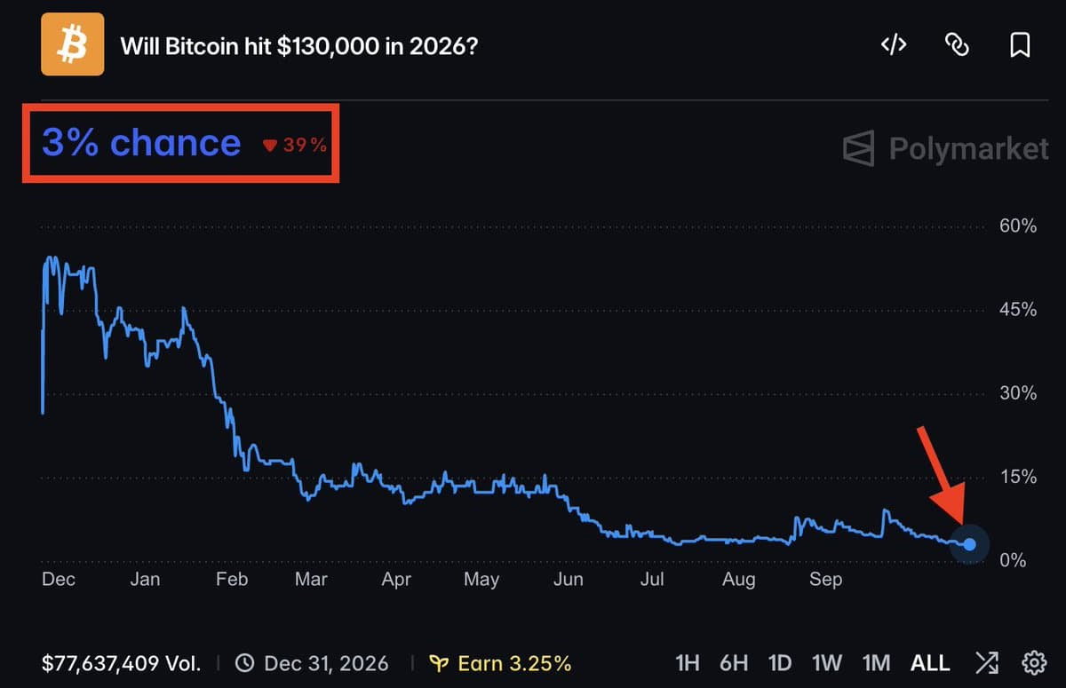The height and width of the screenshot is (688, 1066).
Task: Click the current price dot on chart
Action: (970, 544)
